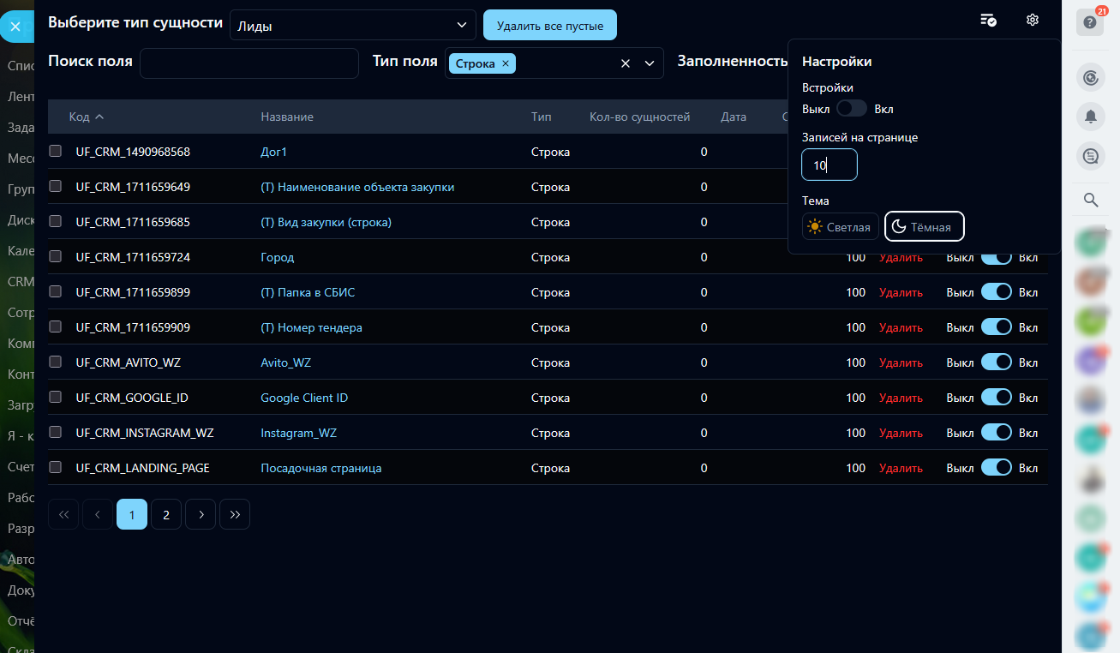The width and height of the screenshot is (1120, 653).
Task: Click the checklist icon beside the gear
Action: 988,21
